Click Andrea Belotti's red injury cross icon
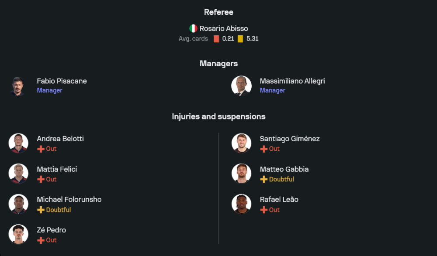The image size is (437, 256). click(41, 149)
